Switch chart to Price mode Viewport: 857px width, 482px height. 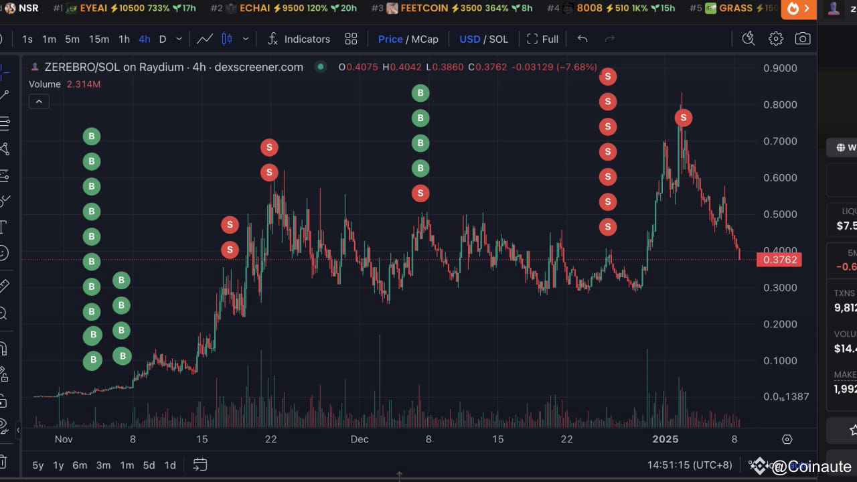tap(390, 39)
